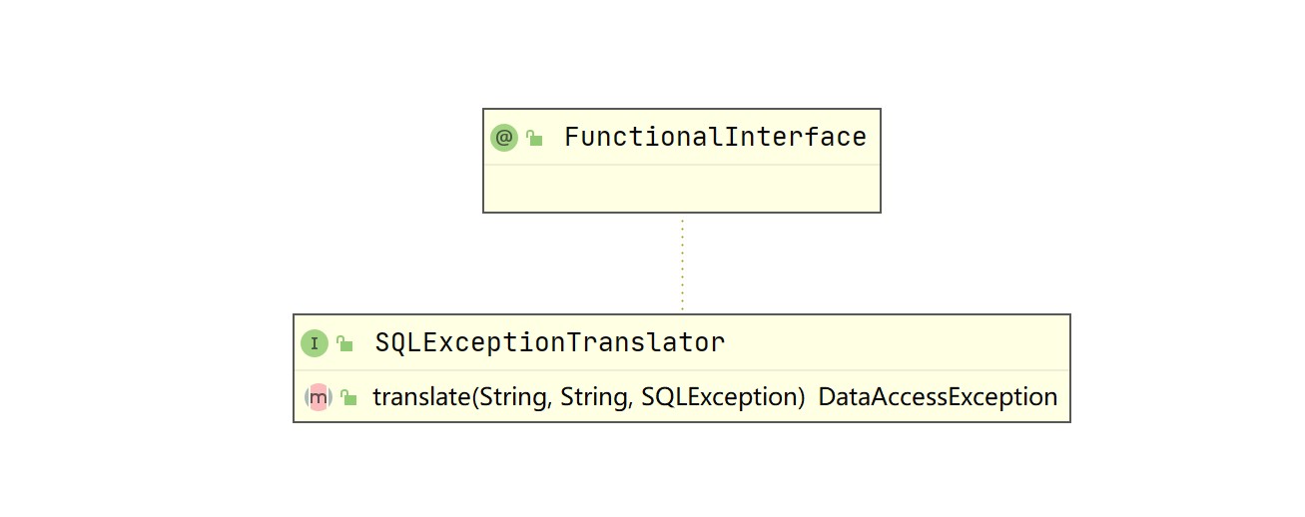This screenshot has height=517, width=1305.
Task: Click the pink m method icon
Action: [318, 397]
